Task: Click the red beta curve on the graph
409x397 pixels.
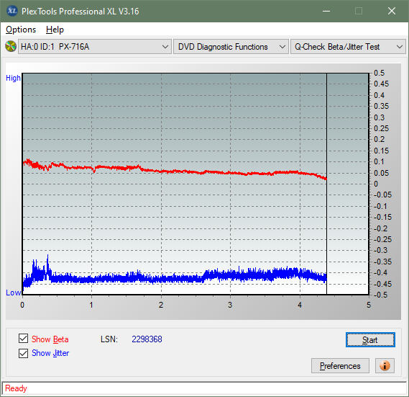Action: click(x=173, y=171)
